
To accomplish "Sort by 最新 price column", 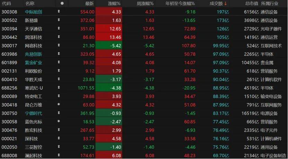I will pos(89,3).
